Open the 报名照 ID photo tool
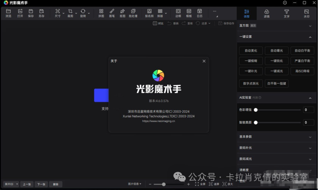 click(x=149, y=13)
